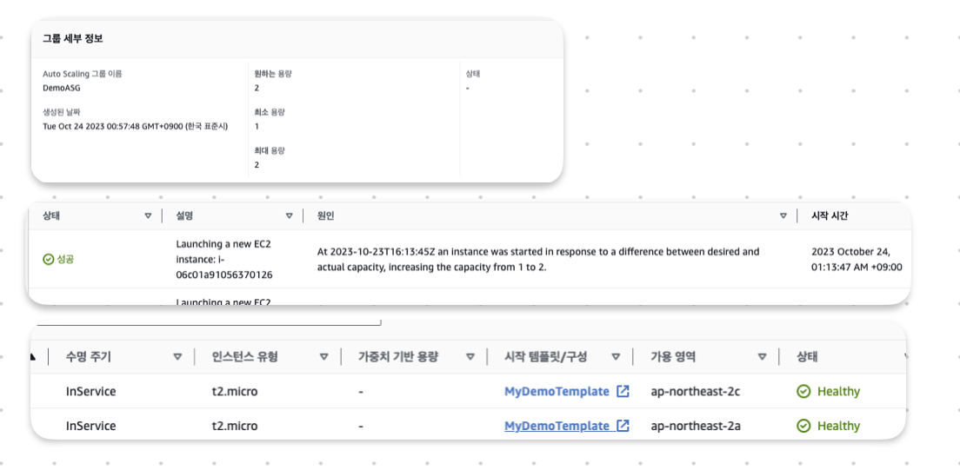
Task: Select the 가용 영역 column header text
Action: pos(673,356)
